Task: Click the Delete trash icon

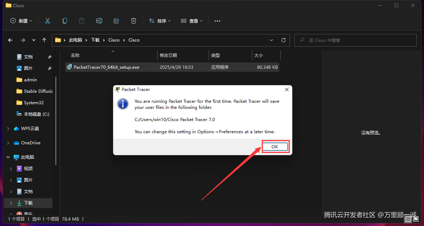Action: tap(133, 21)
